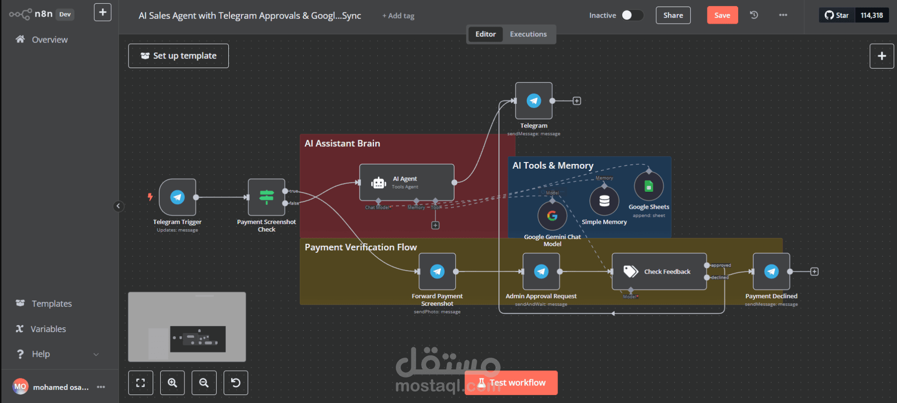
Task: Switch to the Executions tab
Action: click(528, 34)
